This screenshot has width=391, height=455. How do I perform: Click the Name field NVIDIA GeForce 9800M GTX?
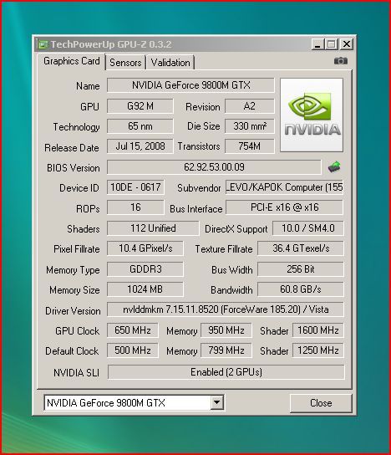tap(190, 85)
